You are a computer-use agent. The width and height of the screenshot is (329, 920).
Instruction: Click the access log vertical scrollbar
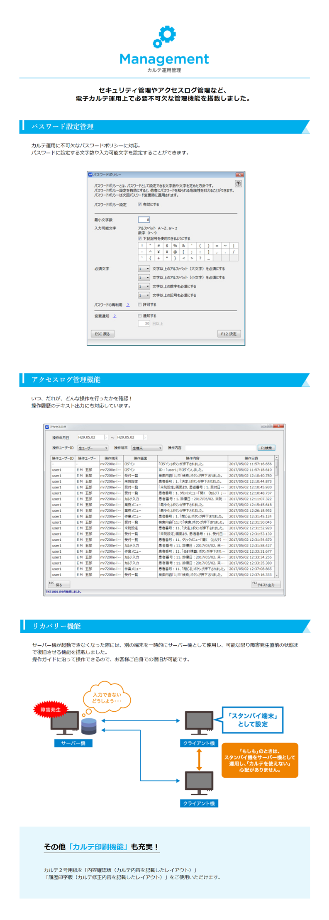pos(277,516)
